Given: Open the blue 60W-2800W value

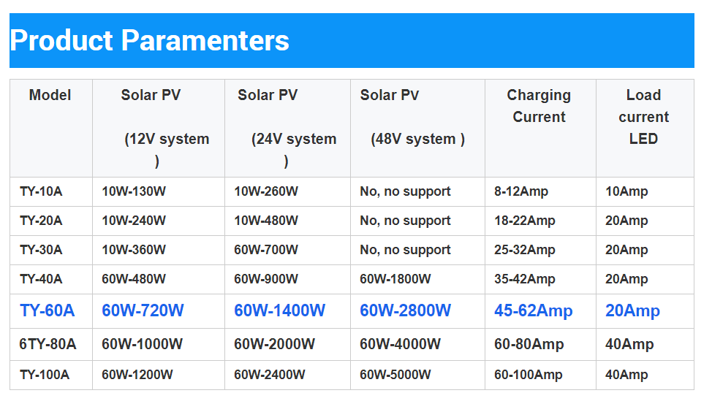Looking at the screenshot, I should (x=405, y=310).
